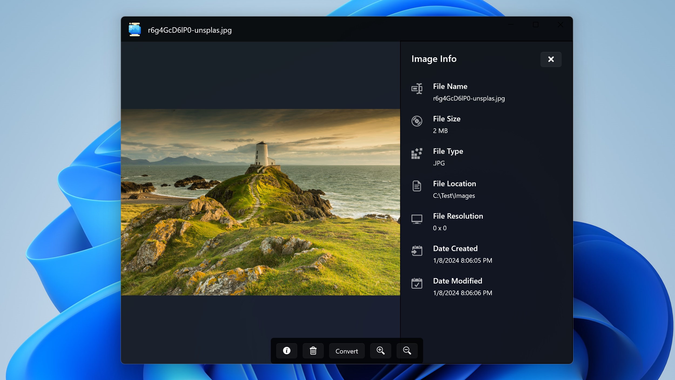Click the Date Modified calendar-check icon
The image size is (675, 380).
pyautogui.click(x=417, y=283)
